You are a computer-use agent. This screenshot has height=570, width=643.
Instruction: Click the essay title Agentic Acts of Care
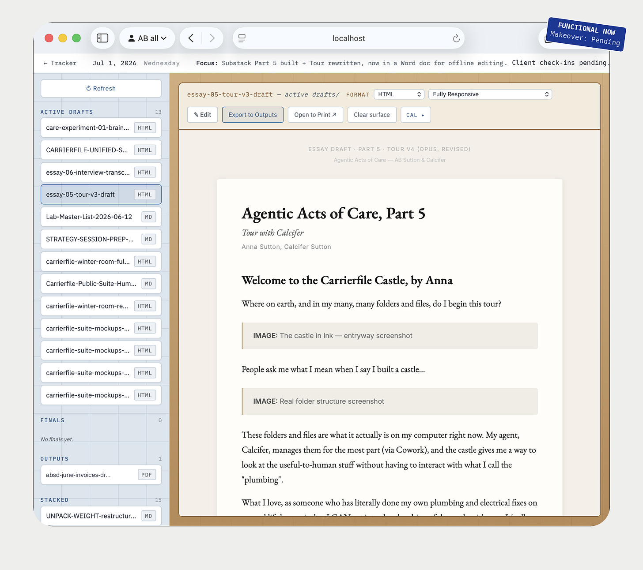333,214
